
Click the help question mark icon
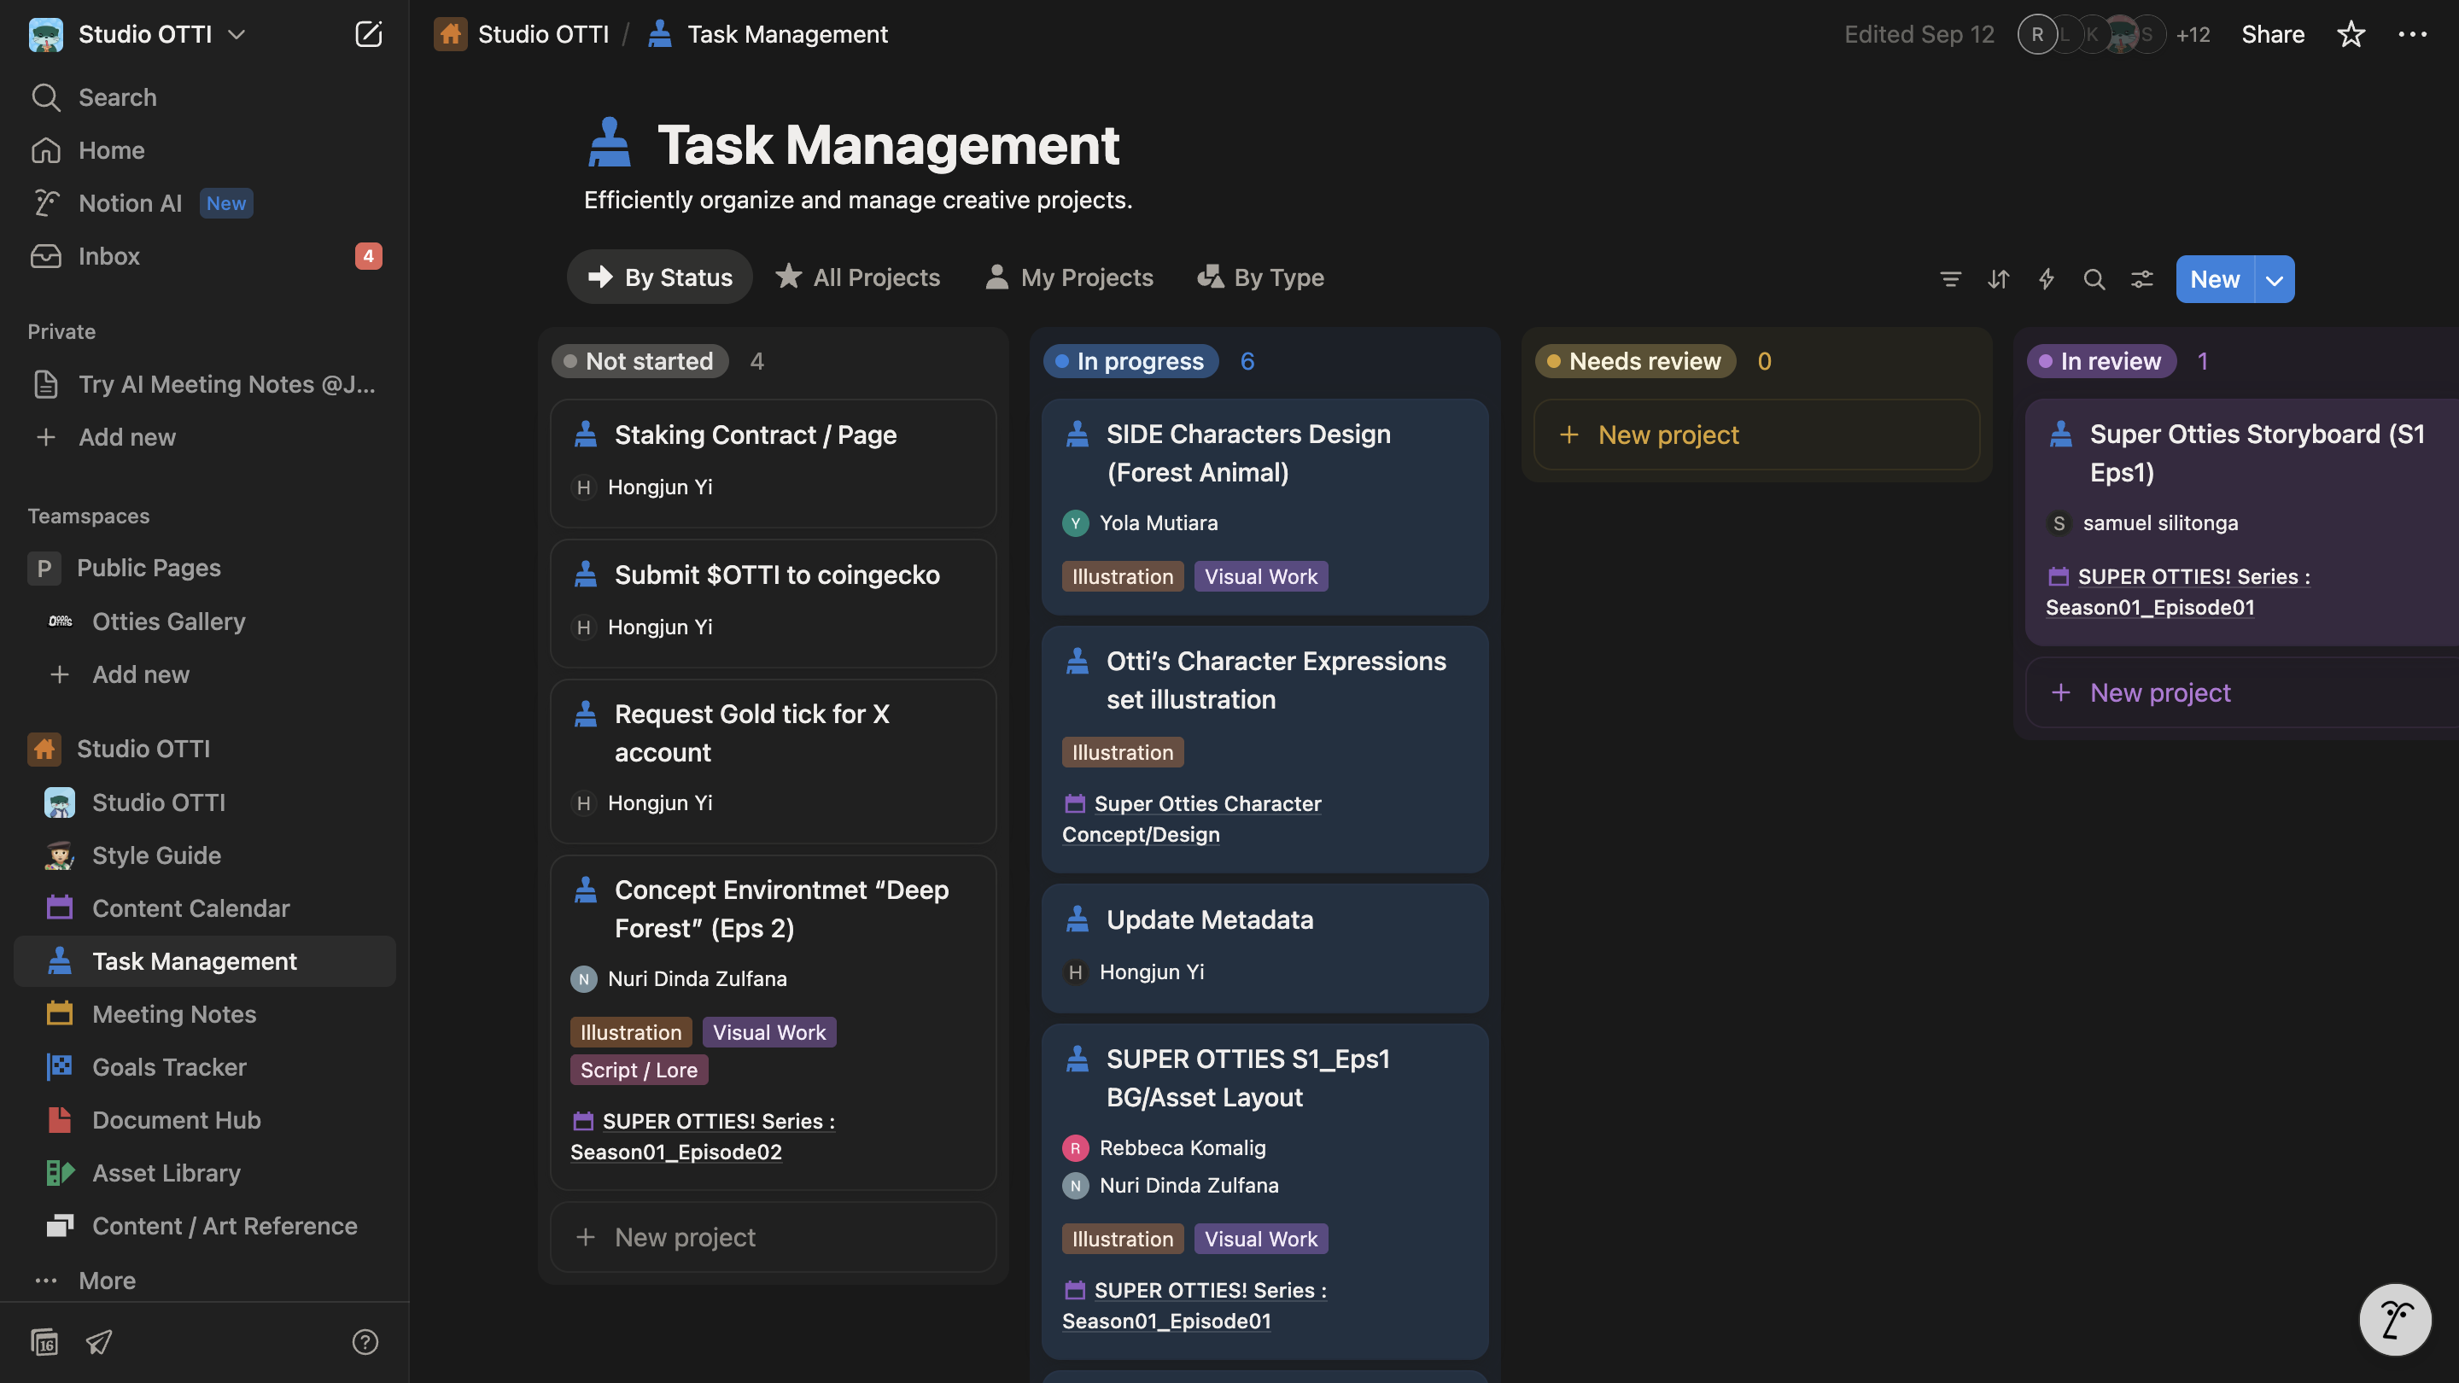click(365, 1342)
